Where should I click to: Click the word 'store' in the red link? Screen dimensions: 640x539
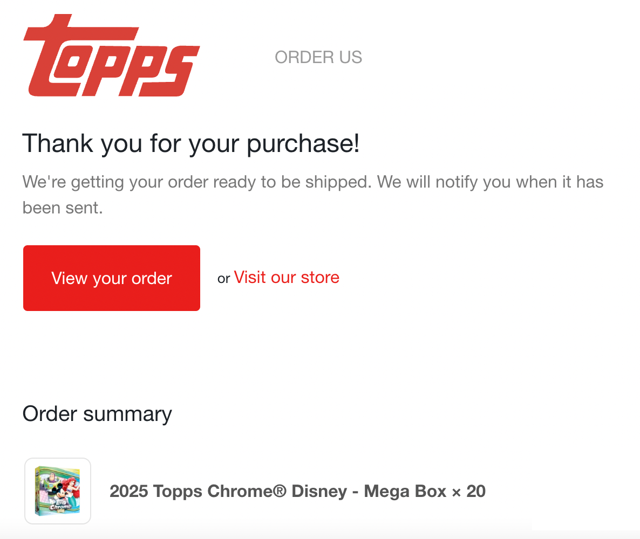tap(320, 277)
